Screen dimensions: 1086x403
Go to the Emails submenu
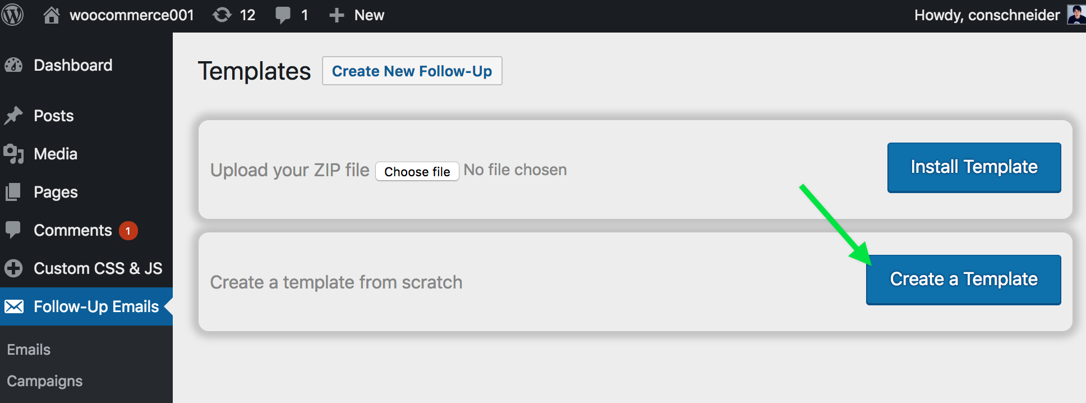tap(29, 350)
